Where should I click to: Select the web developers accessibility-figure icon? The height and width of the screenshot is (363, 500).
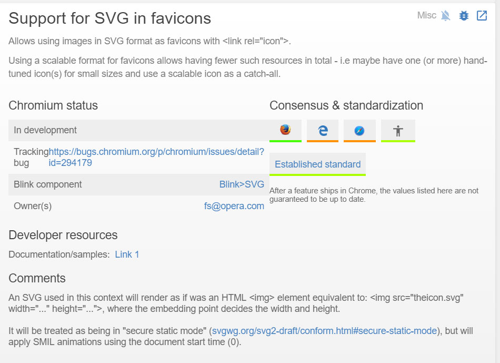(x=398, y=131)
